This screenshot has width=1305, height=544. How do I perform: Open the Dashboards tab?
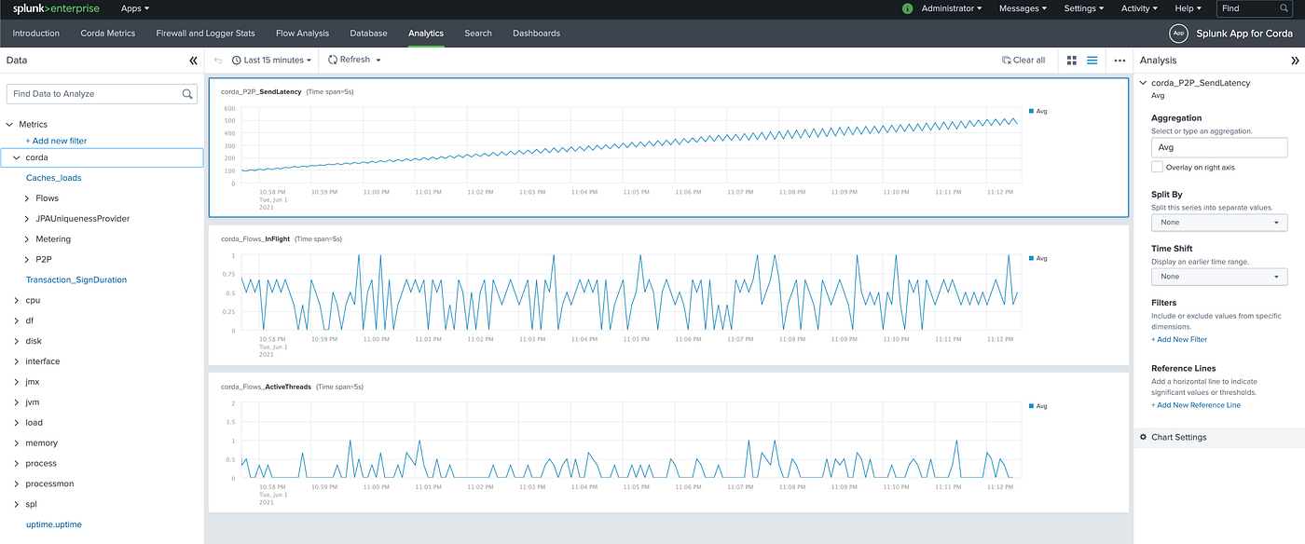pyautogui.click(x=536, y=34)
